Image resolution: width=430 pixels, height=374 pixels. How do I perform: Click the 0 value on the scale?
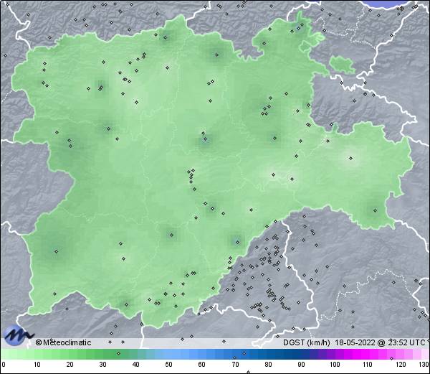tap(4, 365)
